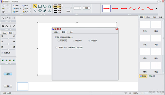Choose the eraser tool
This screenshot has height=95, width=165.
pos(10,26)
